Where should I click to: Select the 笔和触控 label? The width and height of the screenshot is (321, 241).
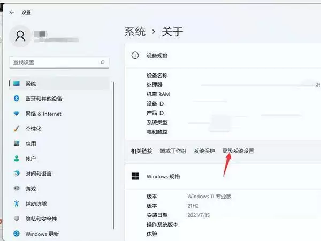tap(157, 132)
